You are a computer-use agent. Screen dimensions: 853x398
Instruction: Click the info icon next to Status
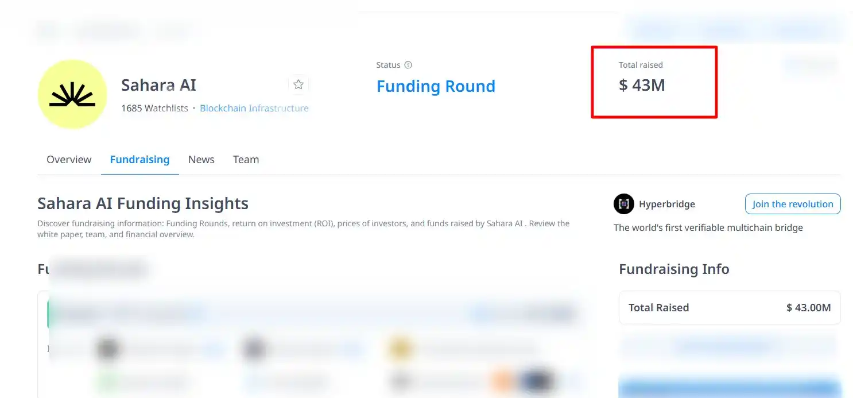[x=408, y=65]
